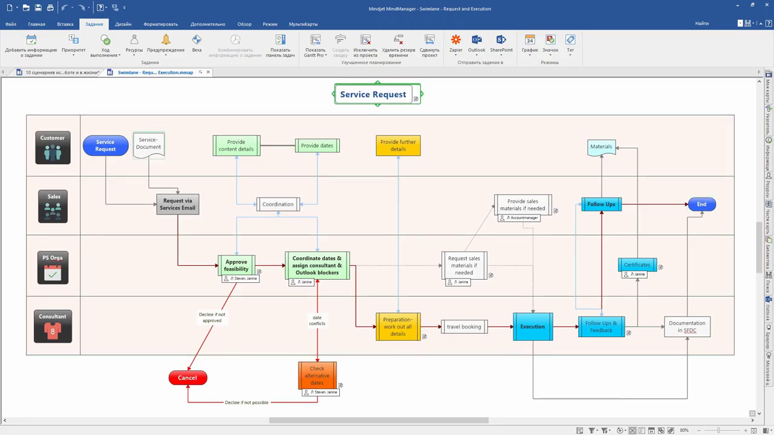This screenshot has height=435, width=774.
Task: Click the power filter lightning funnel icon
Action: (605, 430)
